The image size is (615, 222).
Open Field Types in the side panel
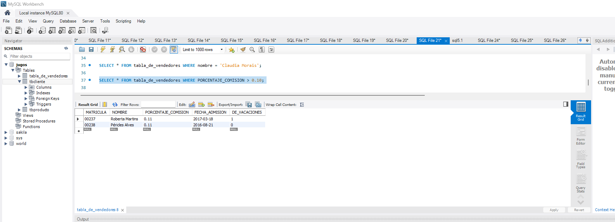(581, 160)
